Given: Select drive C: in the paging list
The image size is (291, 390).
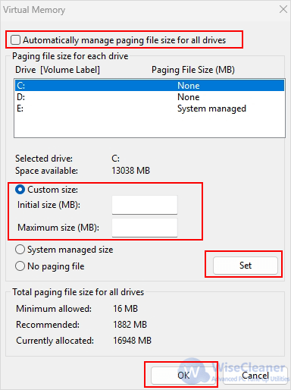Looking at the screenshot, I should pos(149,86).
